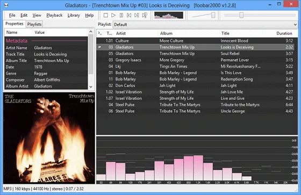Click the Album Artist property row

pos(46,86)
